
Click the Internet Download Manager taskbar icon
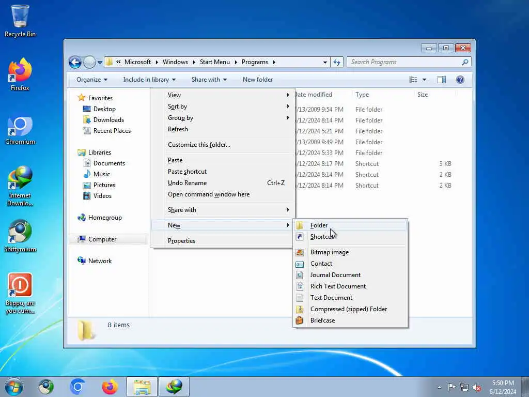(174, 387)
